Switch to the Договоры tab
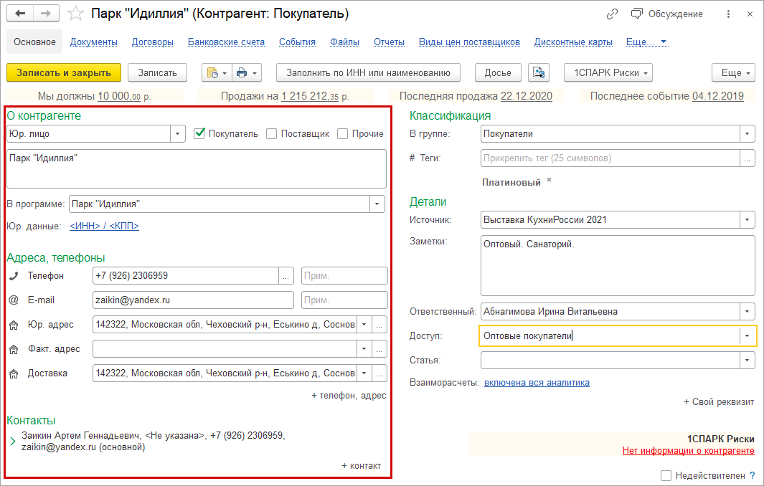The width and height of the screenshot is (764, 486). 153,42
